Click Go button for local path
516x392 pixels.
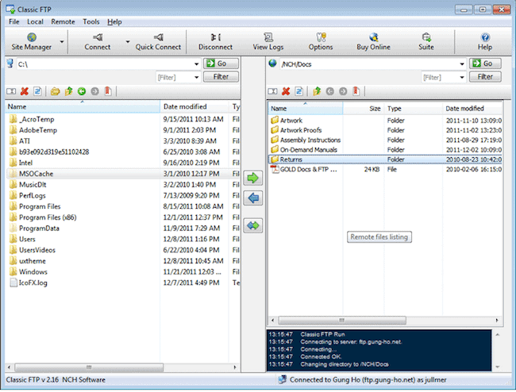221,63
